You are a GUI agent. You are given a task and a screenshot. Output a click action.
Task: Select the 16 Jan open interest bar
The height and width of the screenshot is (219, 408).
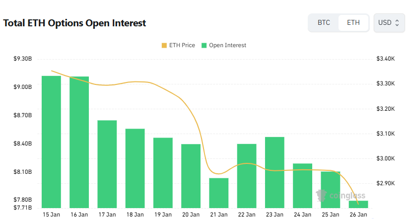[x=79, y=142]
